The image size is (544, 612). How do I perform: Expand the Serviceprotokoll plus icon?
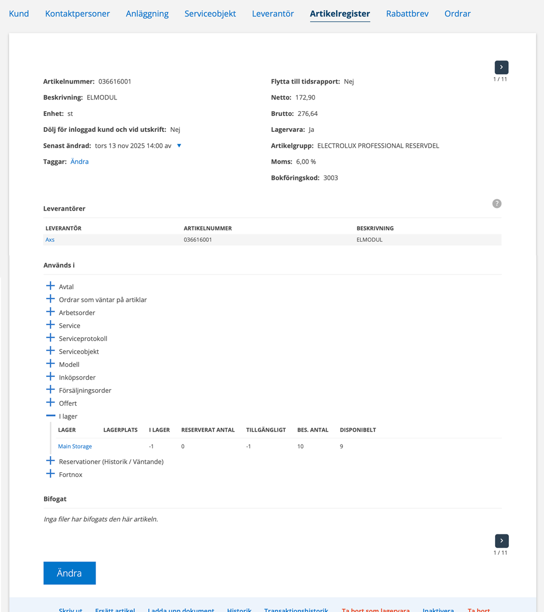(50, 338)
